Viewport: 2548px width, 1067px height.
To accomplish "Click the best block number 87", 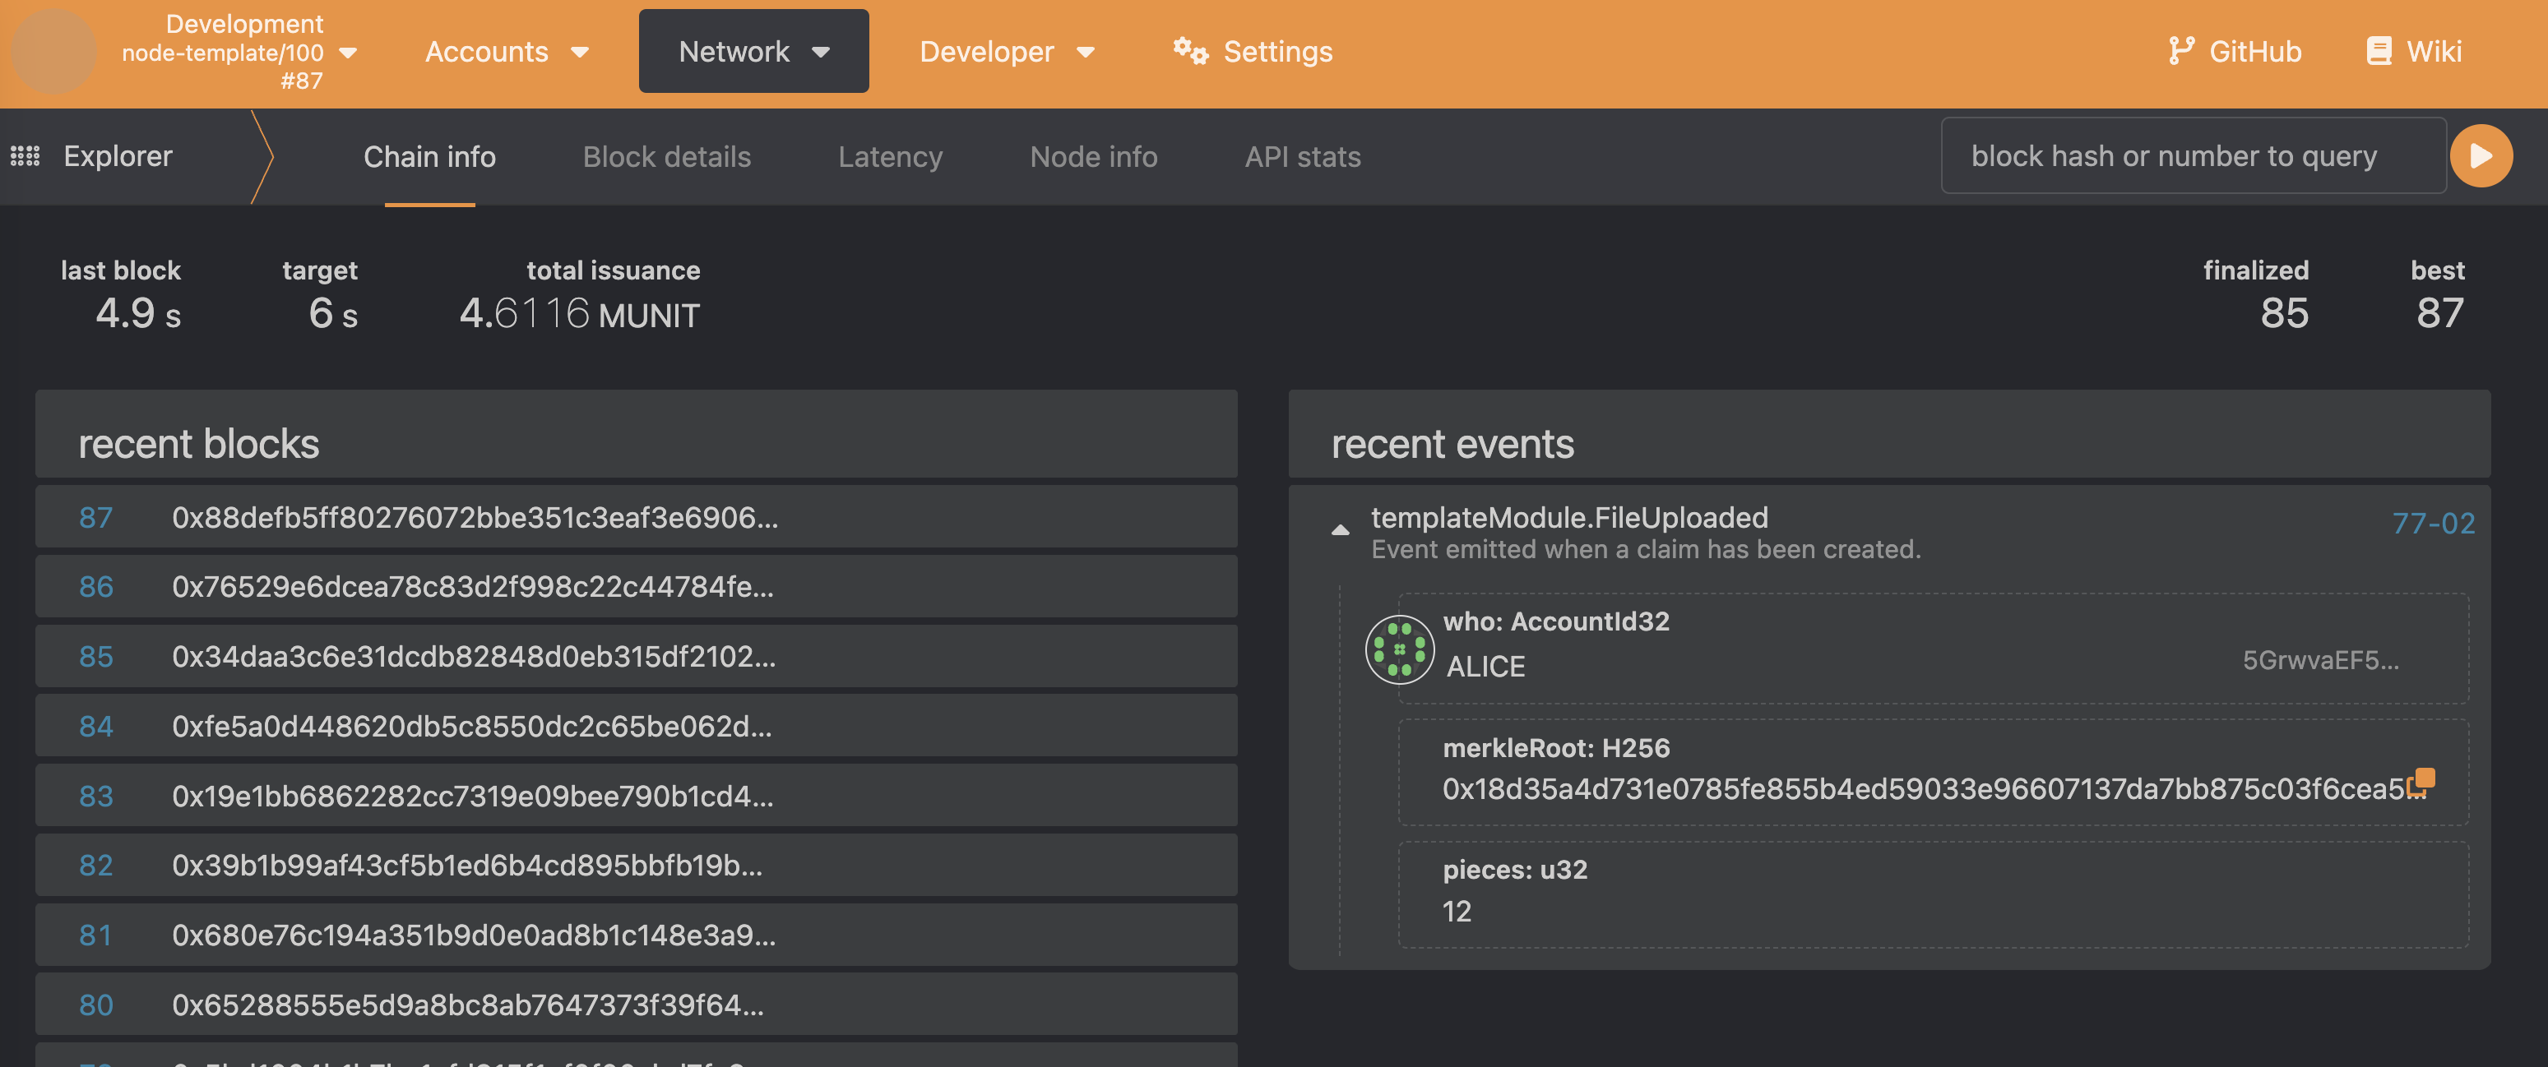I will click(2439, 312).
